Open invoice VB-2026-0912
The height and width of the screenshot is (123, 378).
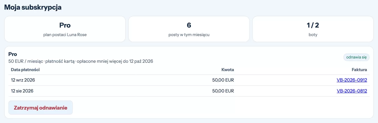tap(352, 80)
